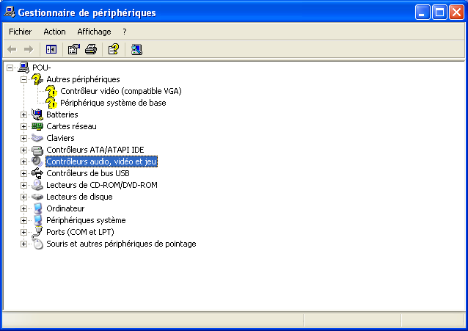Image resolution: width=468 pixels, height=331 pixels.
Task: Open the Action menu
Action: [54, 32]
